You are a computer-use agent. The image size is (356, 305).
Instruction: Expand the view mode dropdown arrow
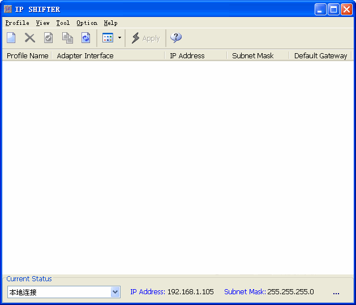(x=119, y=38)
